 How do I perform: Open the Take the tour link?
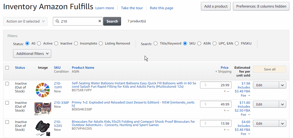coord(132,8)
